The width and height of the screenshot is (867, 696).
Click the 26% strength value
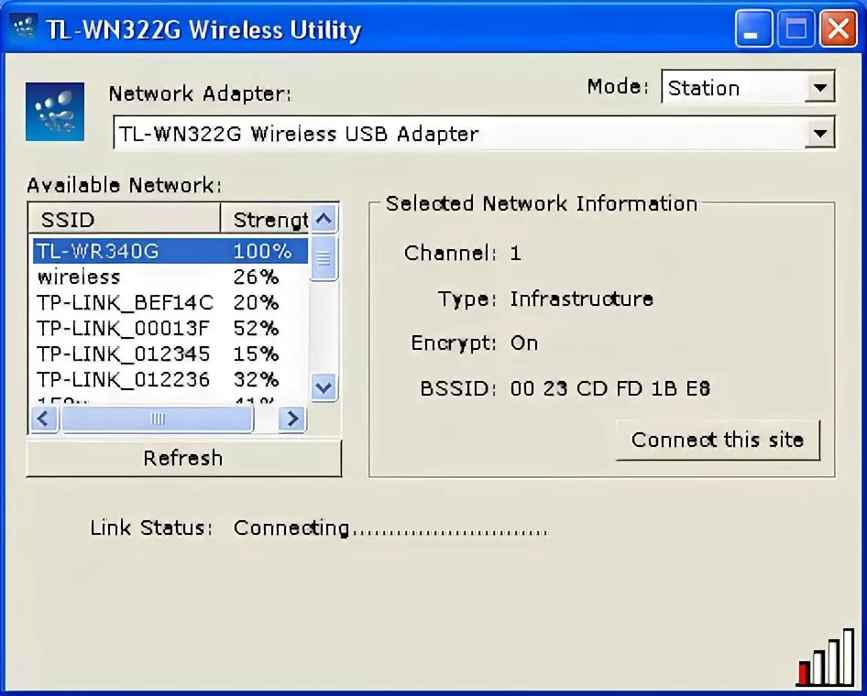(x=256, y=277)
